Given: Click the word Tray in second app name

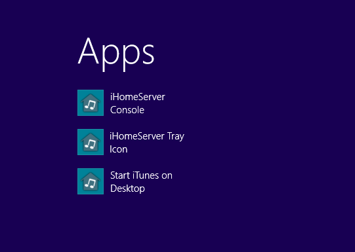Looking at the screenshot, I should pyautogui.click(x=176, y=137).
